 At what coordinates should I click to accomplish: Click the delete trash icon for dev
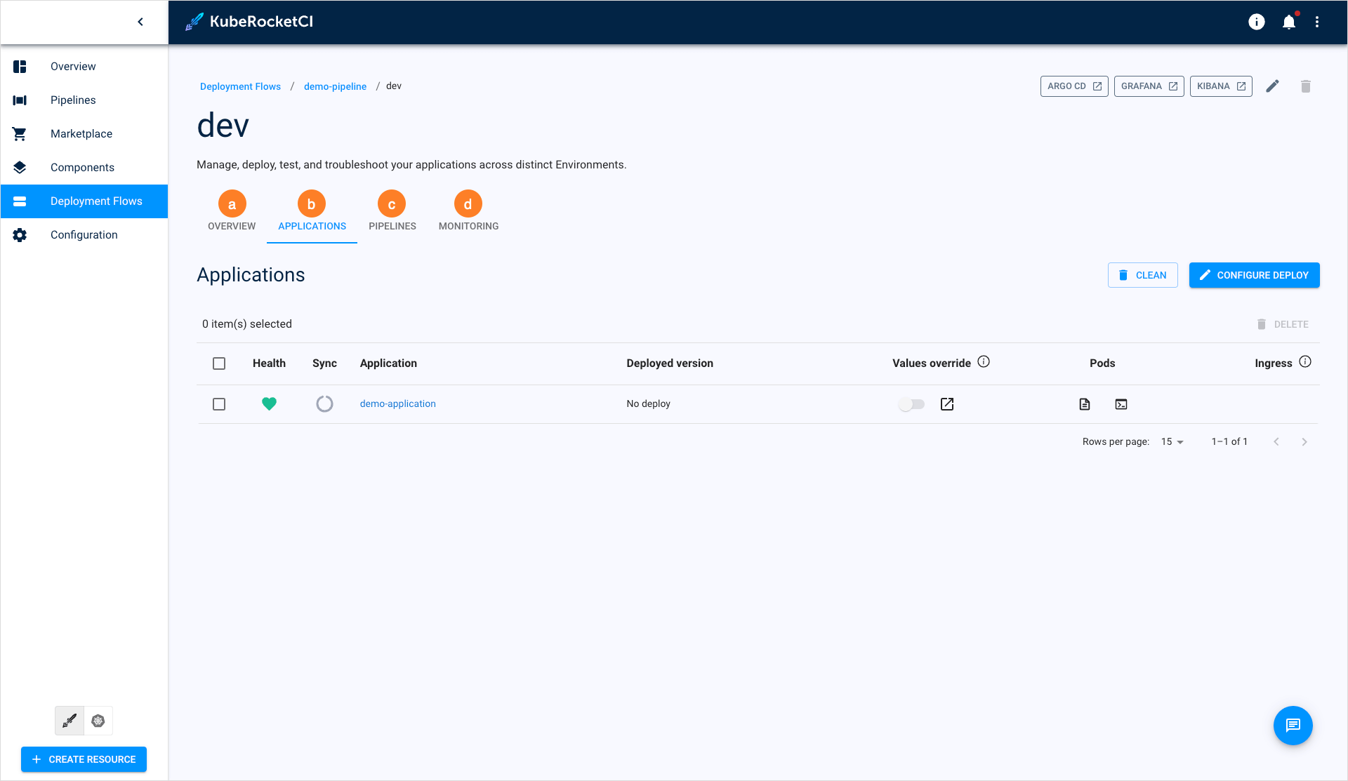(x=1305, y=86)
